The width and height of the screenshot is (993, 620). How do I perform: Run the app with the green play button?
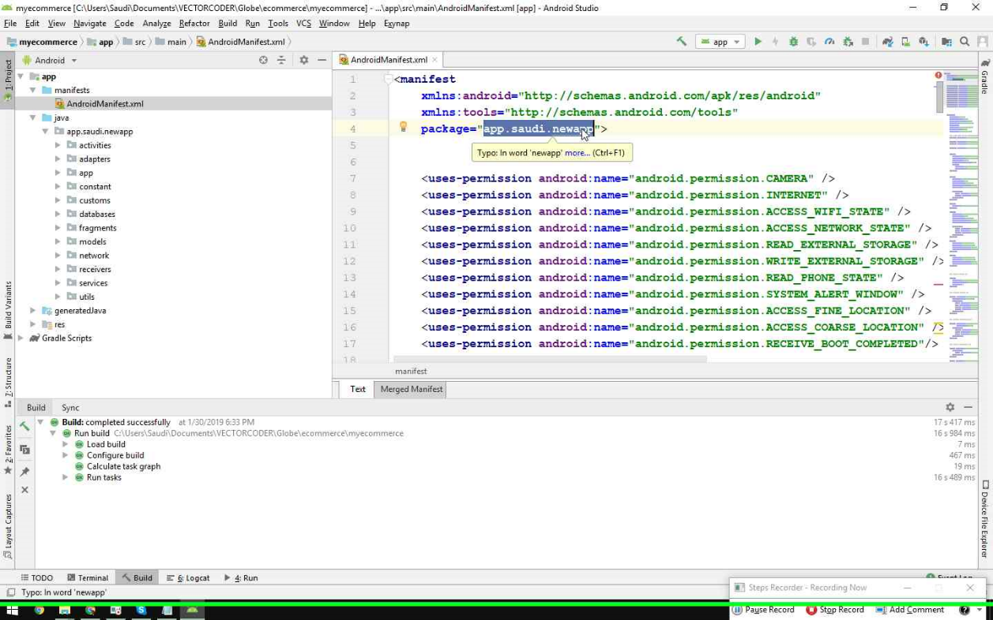(758, 42)
